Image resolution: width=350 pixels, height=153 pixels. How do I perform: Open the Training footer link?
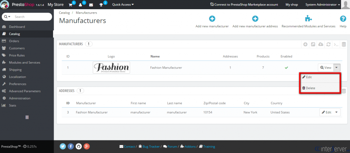[x=207, y=147]
